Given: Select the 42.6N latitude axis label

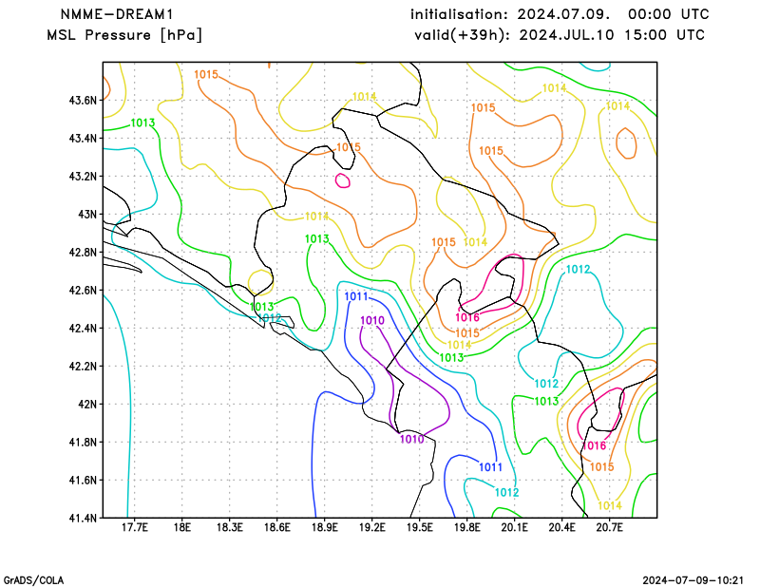Looking at the screenshot, I should pos(83,290).
